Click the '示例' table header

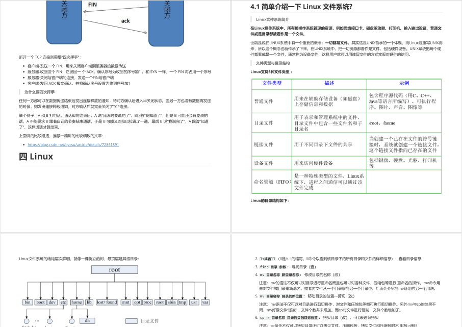pos(404,84)
